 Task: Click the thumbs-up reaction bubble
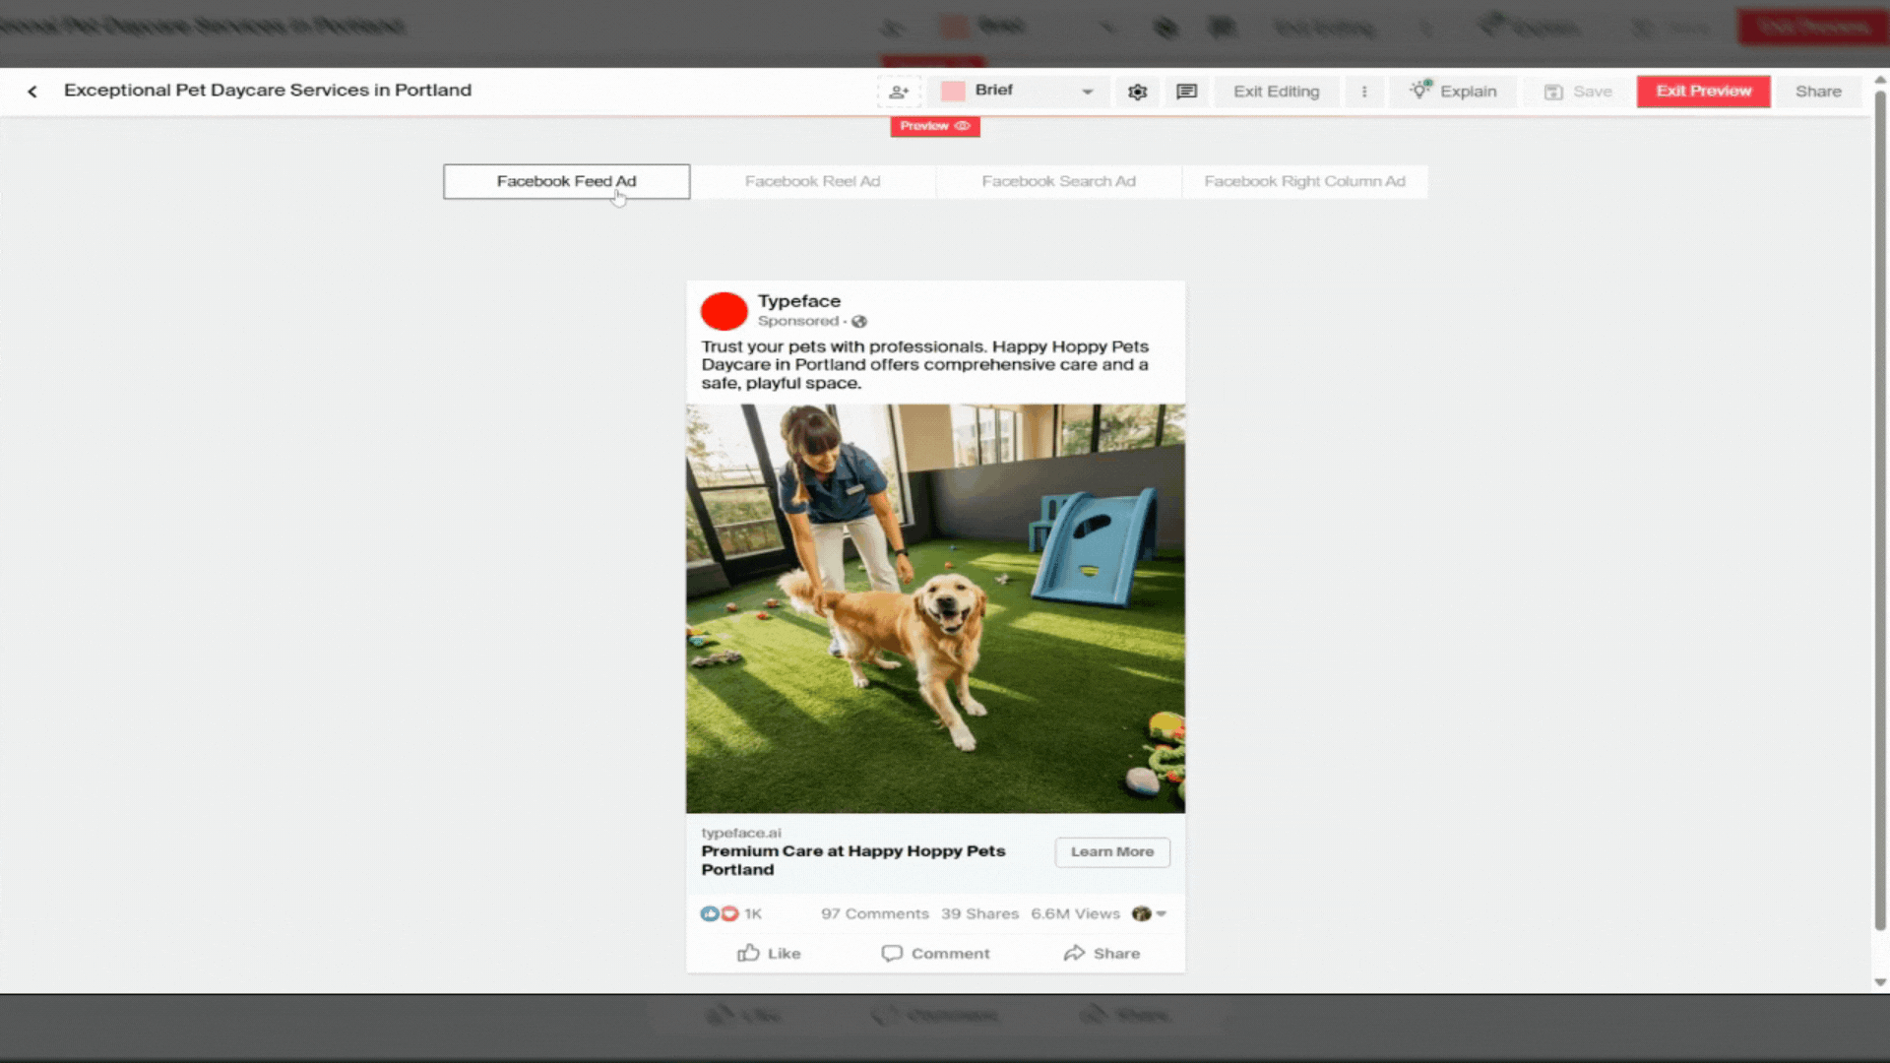tap(711, 913)
